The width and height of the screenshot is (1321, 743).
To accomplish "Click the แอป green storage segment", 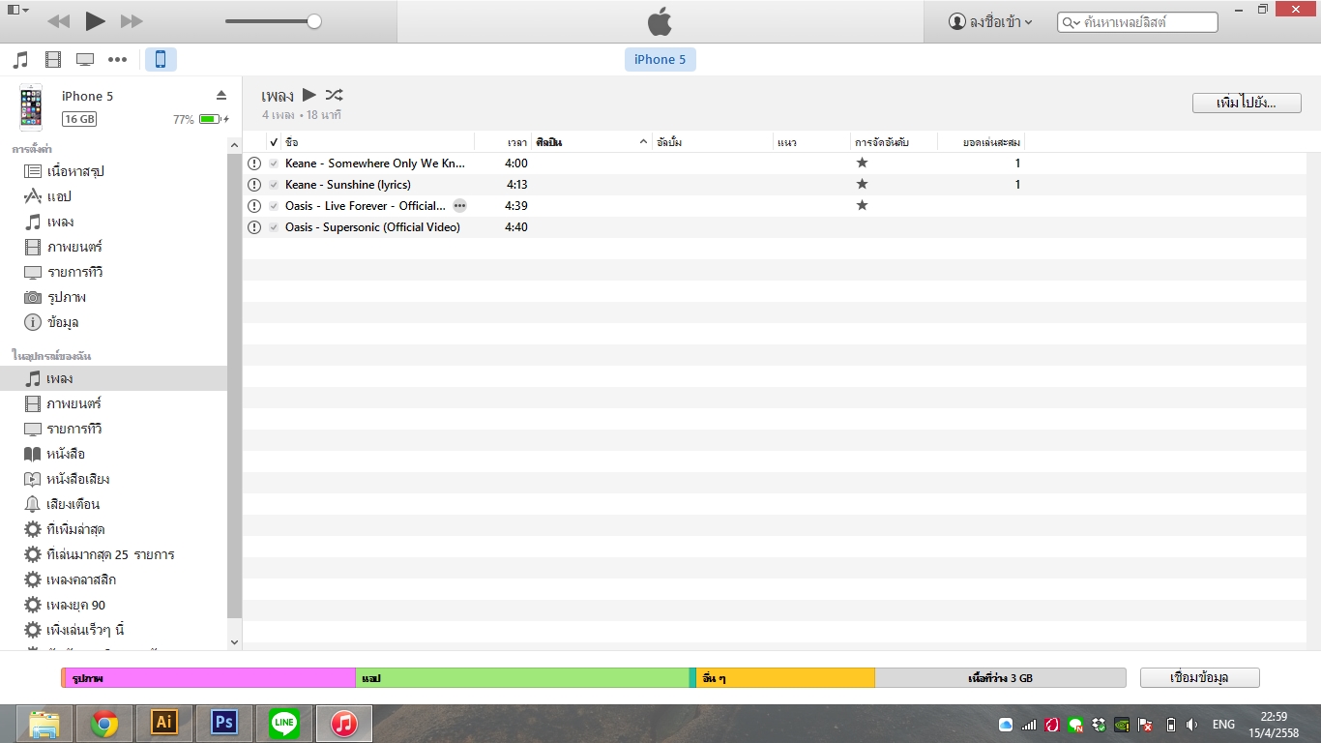I will tap(522, 678).
